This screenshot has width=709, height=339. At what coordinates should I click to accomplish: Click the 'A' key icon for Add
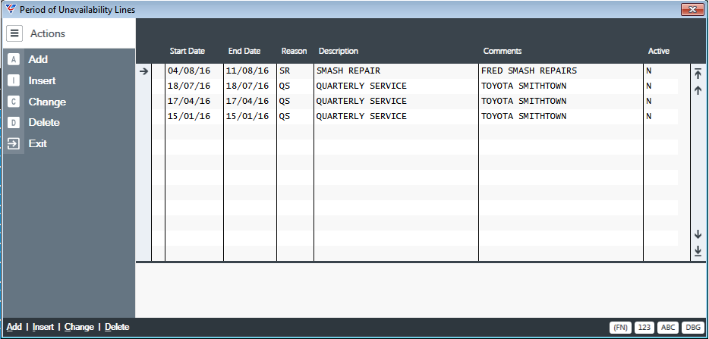coord(14,59)
